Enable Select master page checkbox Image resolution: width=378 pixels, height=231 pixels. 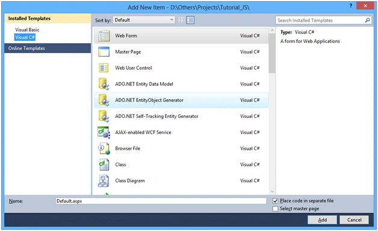point(275,209)
